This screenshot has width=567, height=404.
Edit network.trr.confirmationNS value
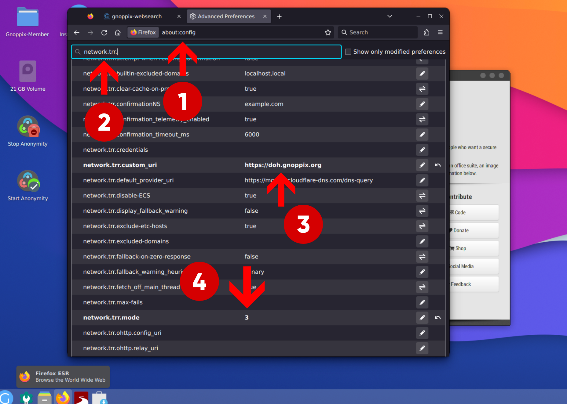click(422, 104)
